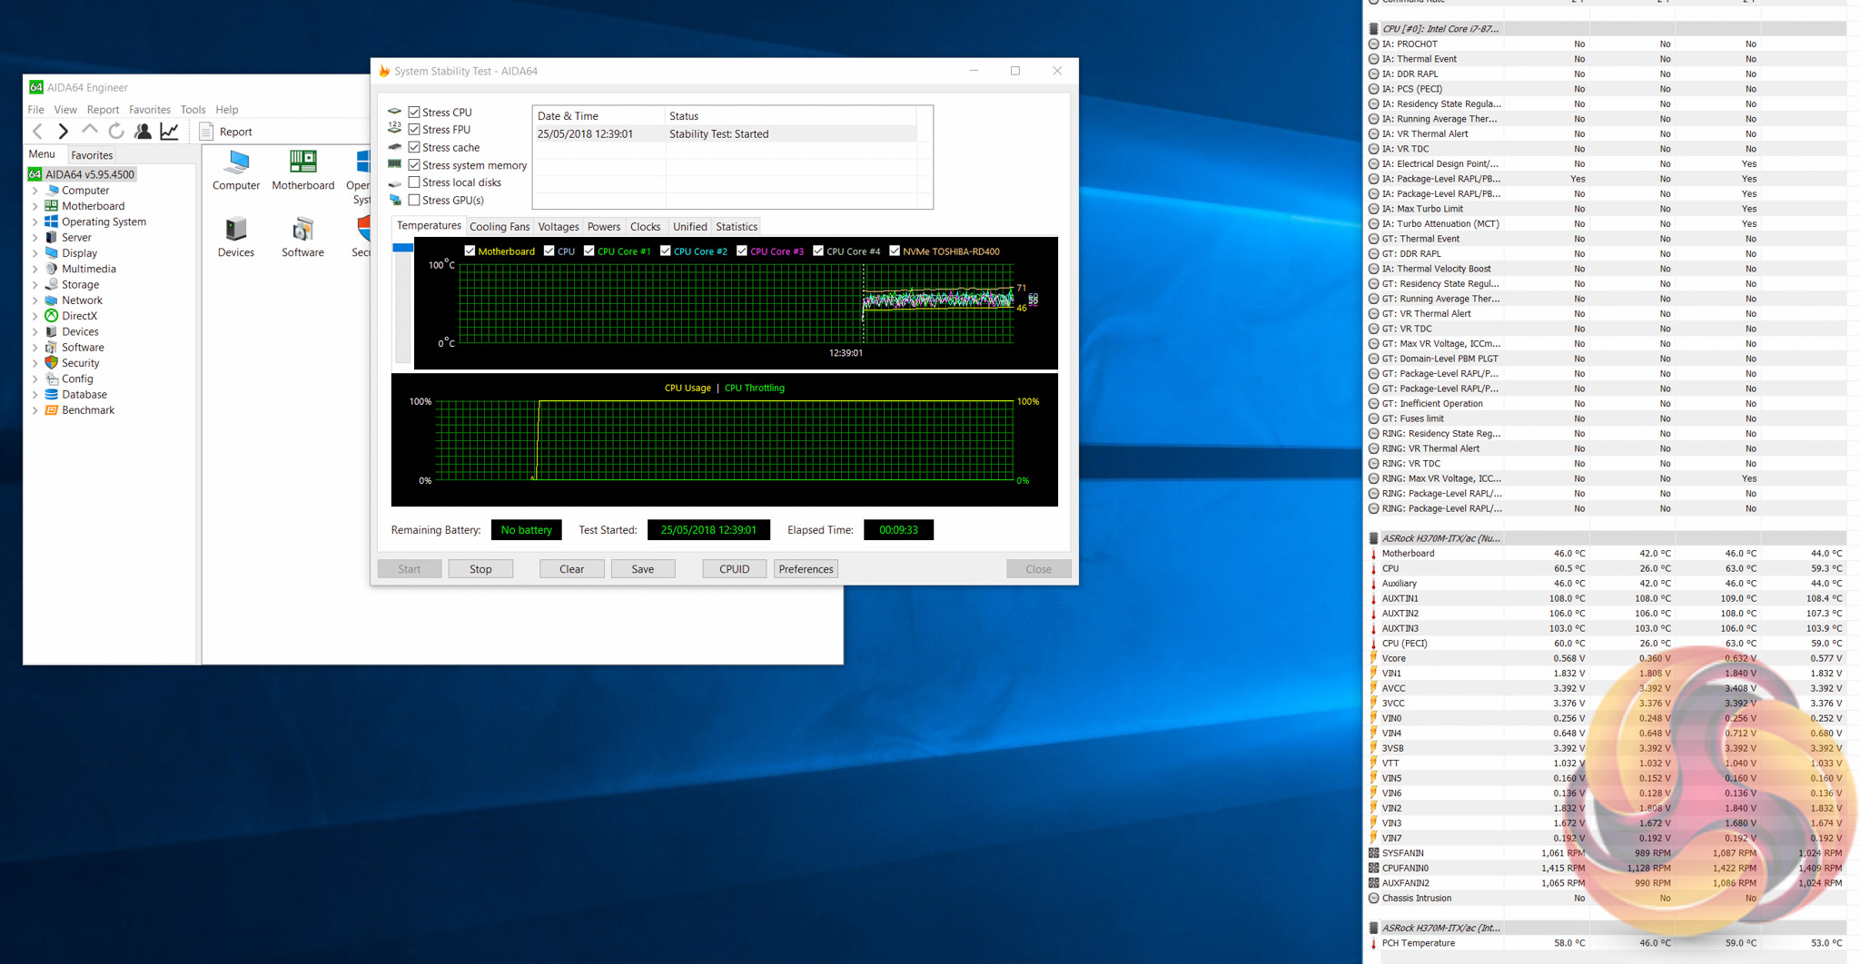Switch to the Cooling Fans tab
This screenshot has height=964, width=1860.
499,227
